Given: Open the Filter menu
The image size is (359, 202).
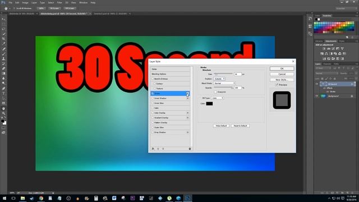Looking at the screenshot, I should tap(59, 2).
